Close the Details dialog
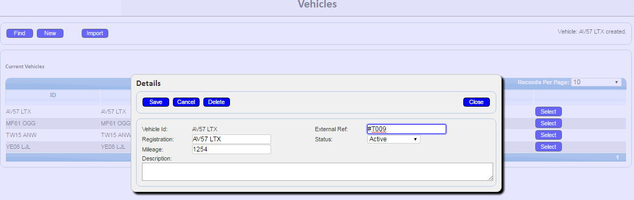634x200 pixels. (x=477, y=102)
